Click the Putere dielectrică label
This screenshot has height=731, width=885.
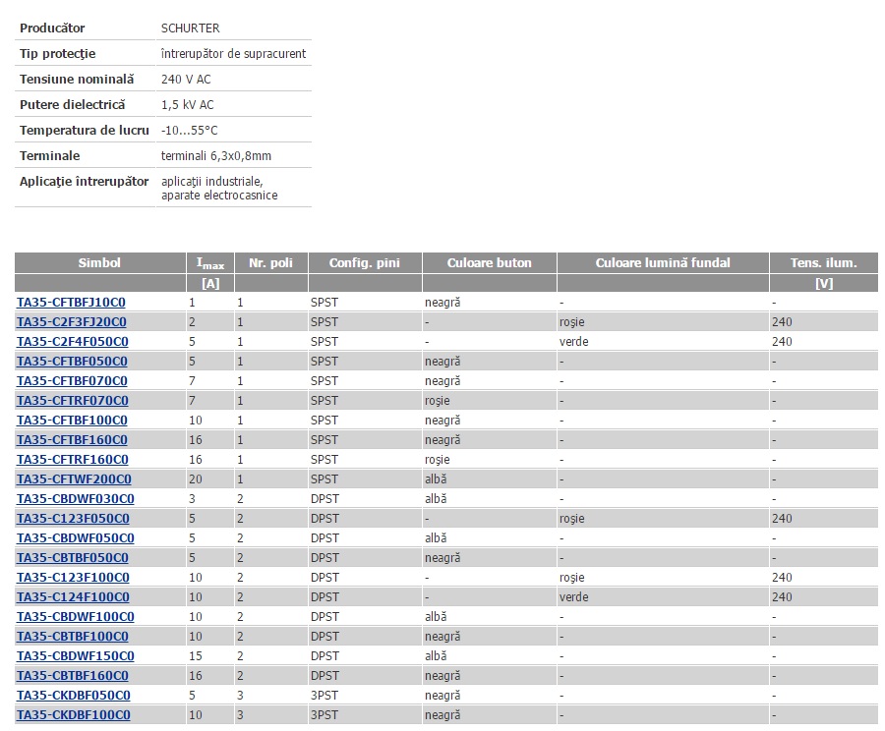click(x=72, y=105)
